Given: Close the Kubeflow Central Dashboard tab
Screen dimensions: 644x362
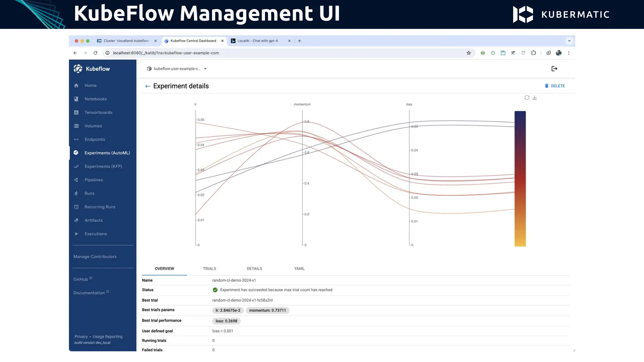Looking at the screenshot, I should (222, 41).
